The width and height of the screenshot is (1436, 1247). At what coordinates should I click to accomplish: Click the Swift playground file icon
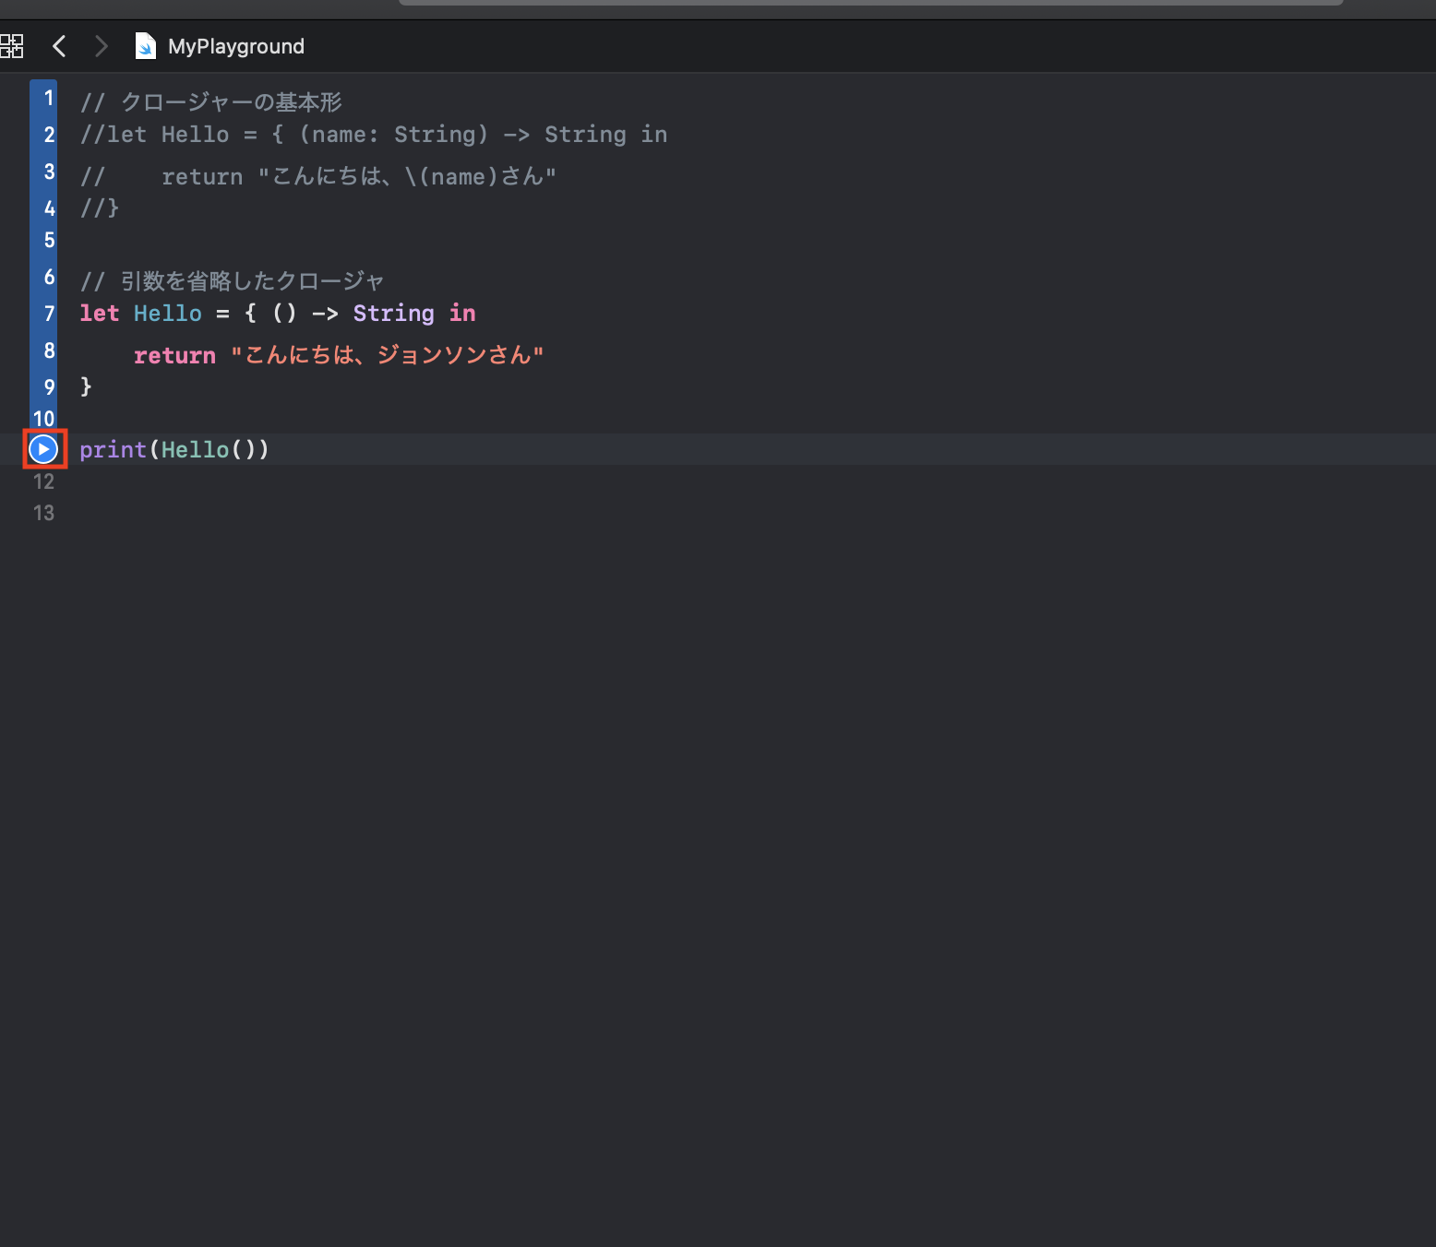pos(146,46)
